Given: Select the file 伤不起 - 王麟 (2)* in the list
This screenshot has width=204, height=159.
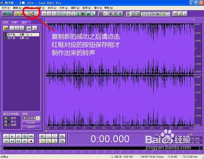Looking at the screenshot, I should (x=22, y=35).
